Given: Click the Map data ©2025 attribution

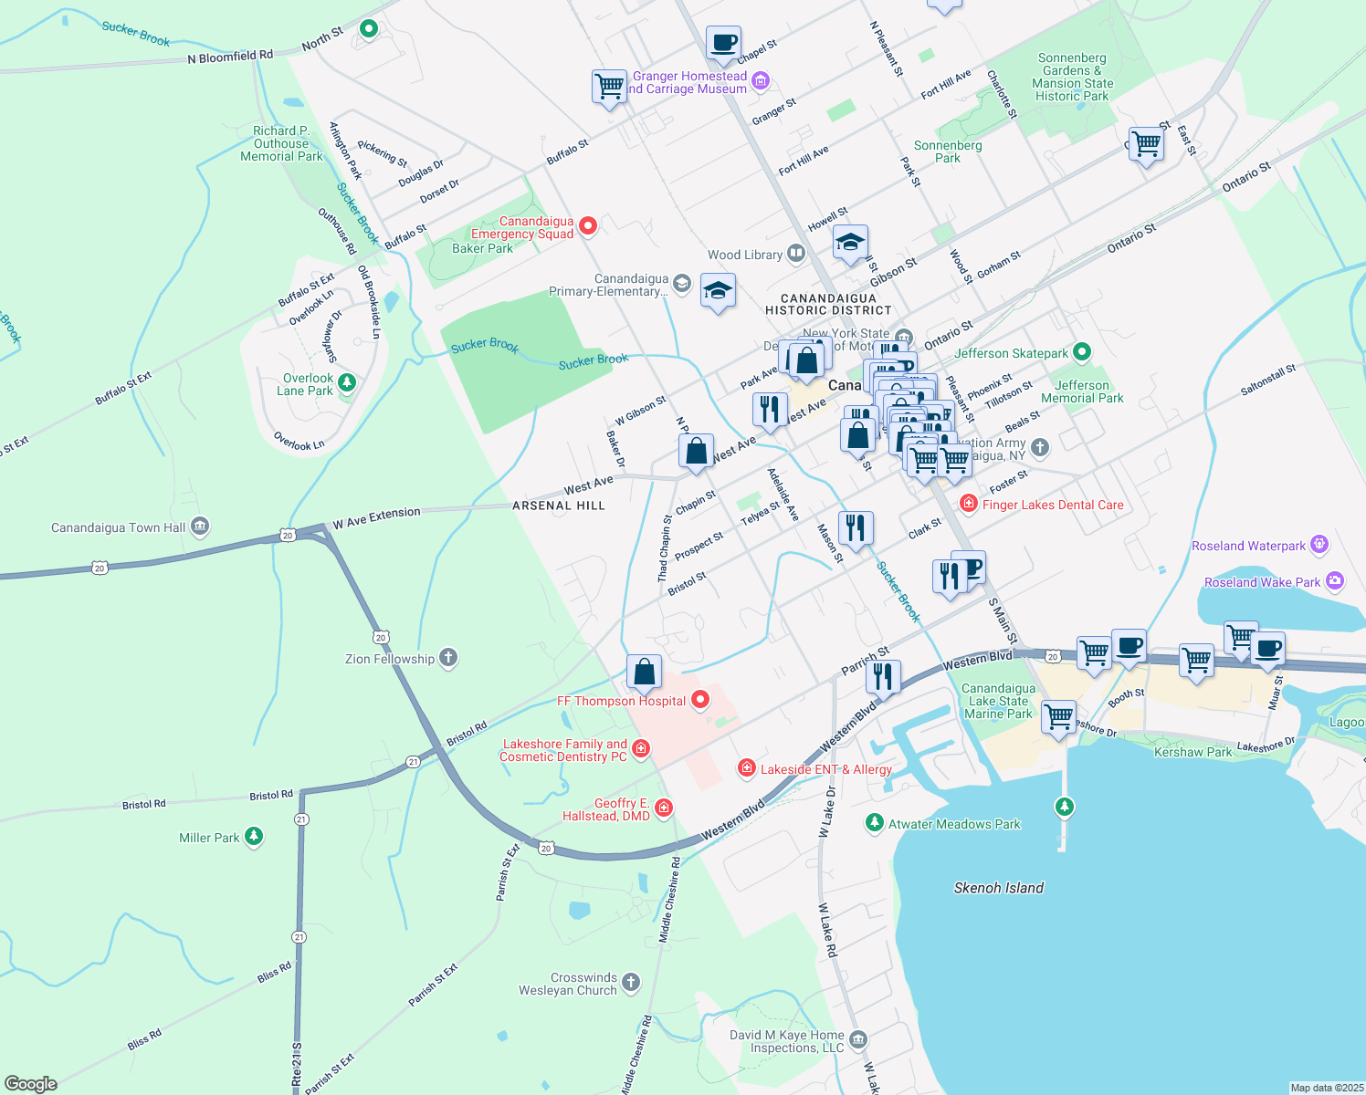Looking at the screenshot, I should pos(1327,1088).
